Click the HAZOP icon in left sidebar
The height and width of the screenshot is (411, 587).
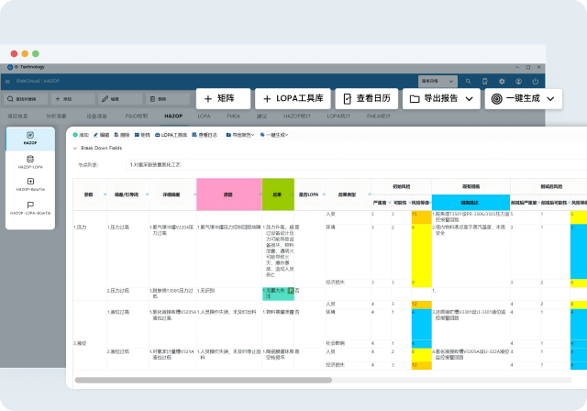(x=30, y=139)
